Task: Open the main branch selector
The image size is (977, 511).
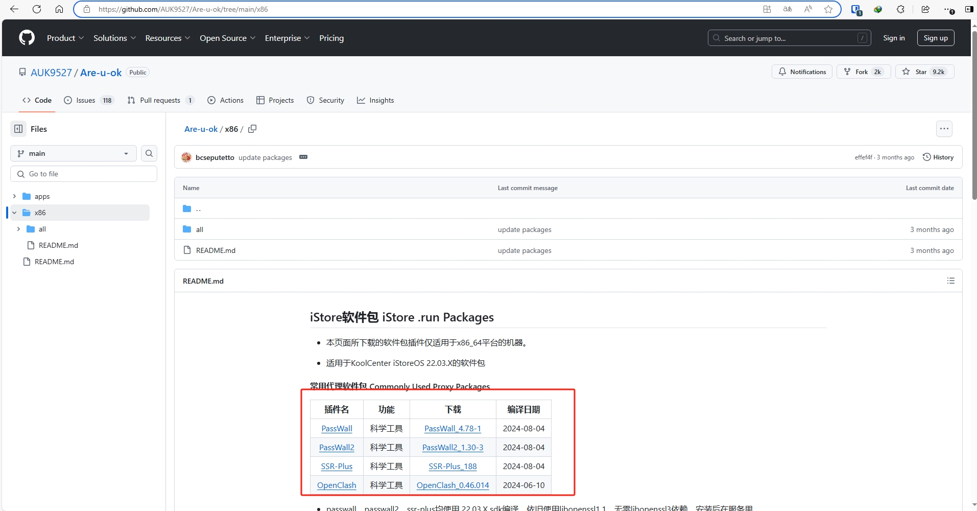Action: coord(73,153)
